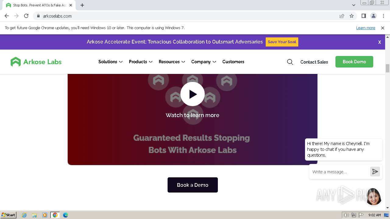Bookmark this page with the star

click(x=352, y=16)
